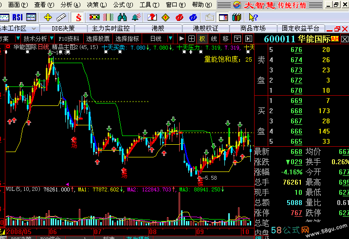Click the 选择股票 button
The height and width of the screenshot is (239, 349).
click(x=98, y=39)
